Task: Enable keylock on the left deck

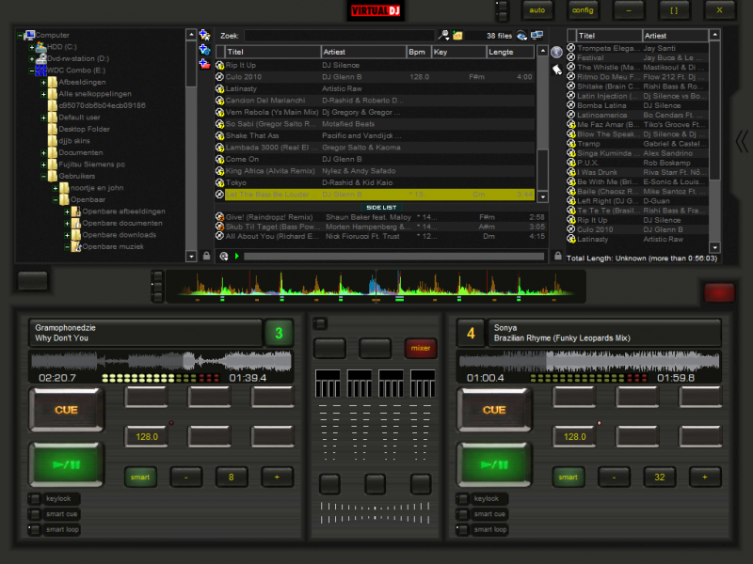Action: (x=35, y=499)
